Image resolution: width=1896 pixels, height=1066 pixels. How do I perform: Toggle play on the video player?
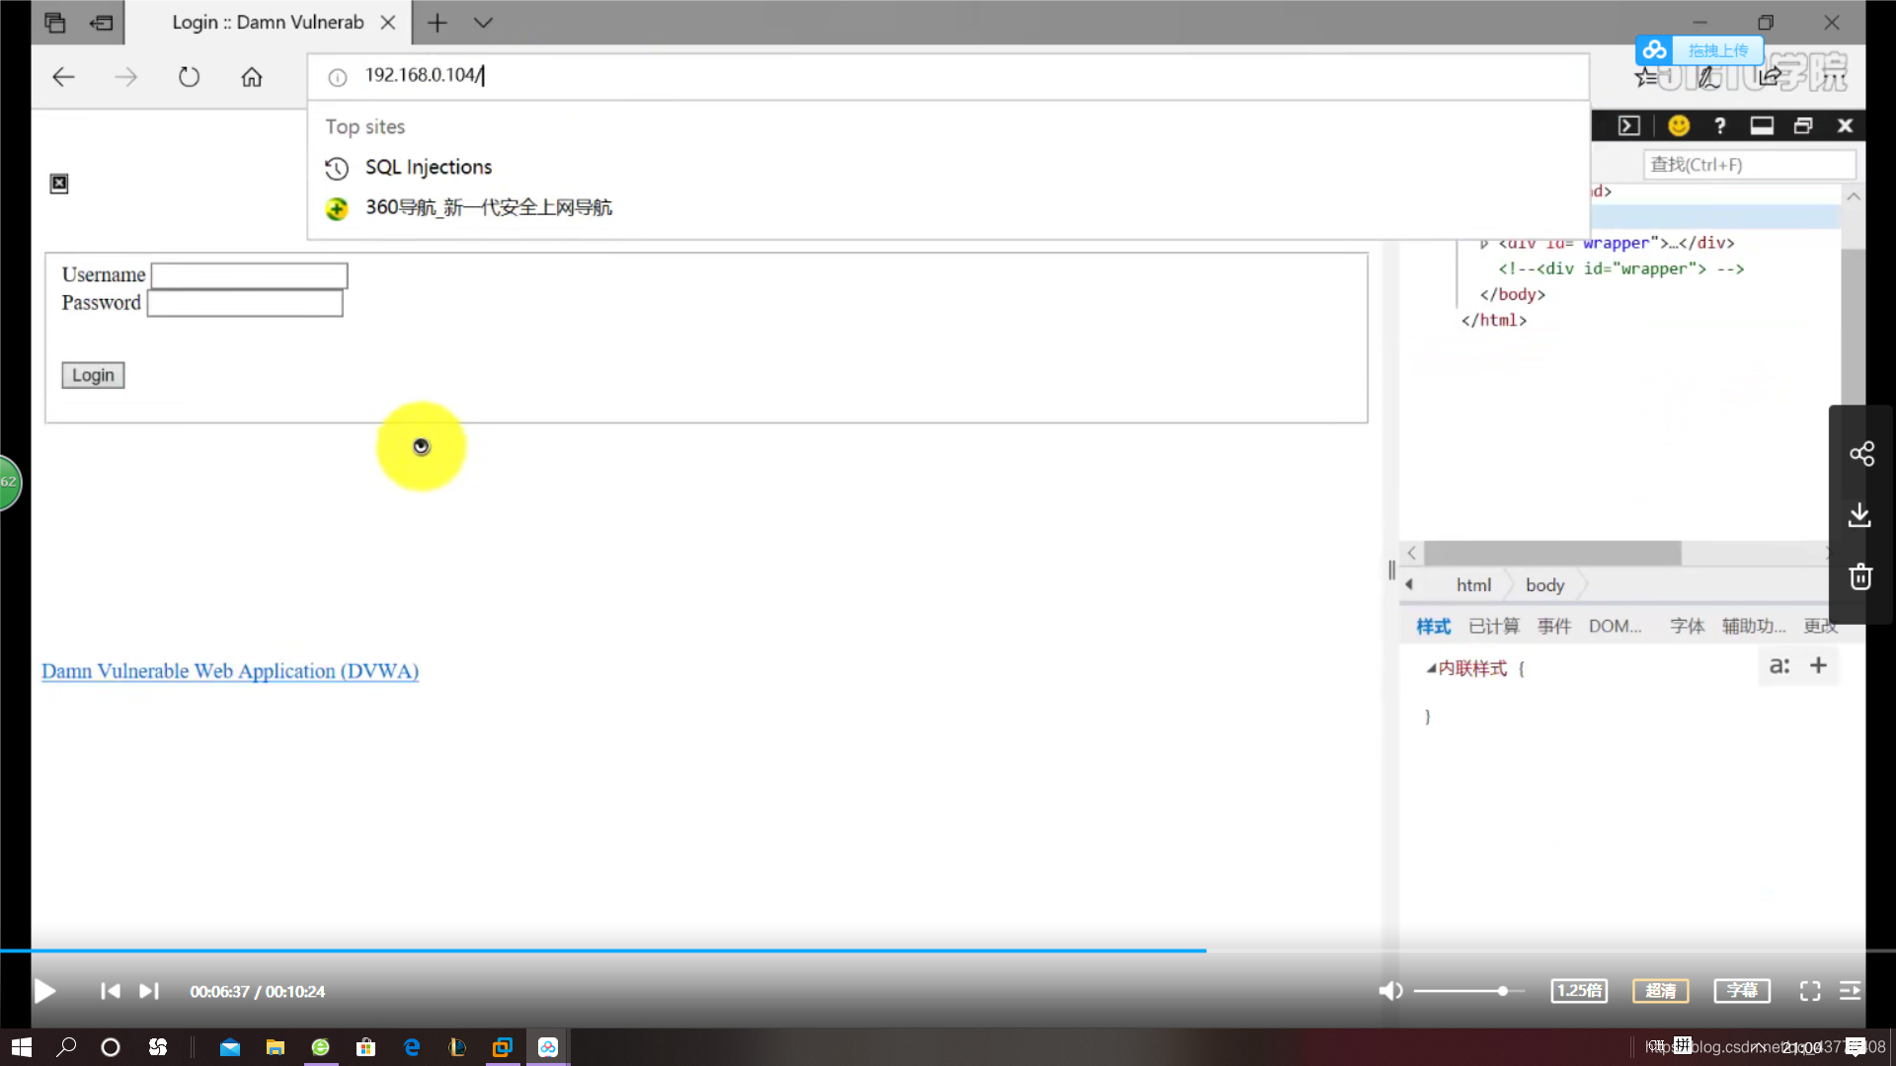point(45,992)
